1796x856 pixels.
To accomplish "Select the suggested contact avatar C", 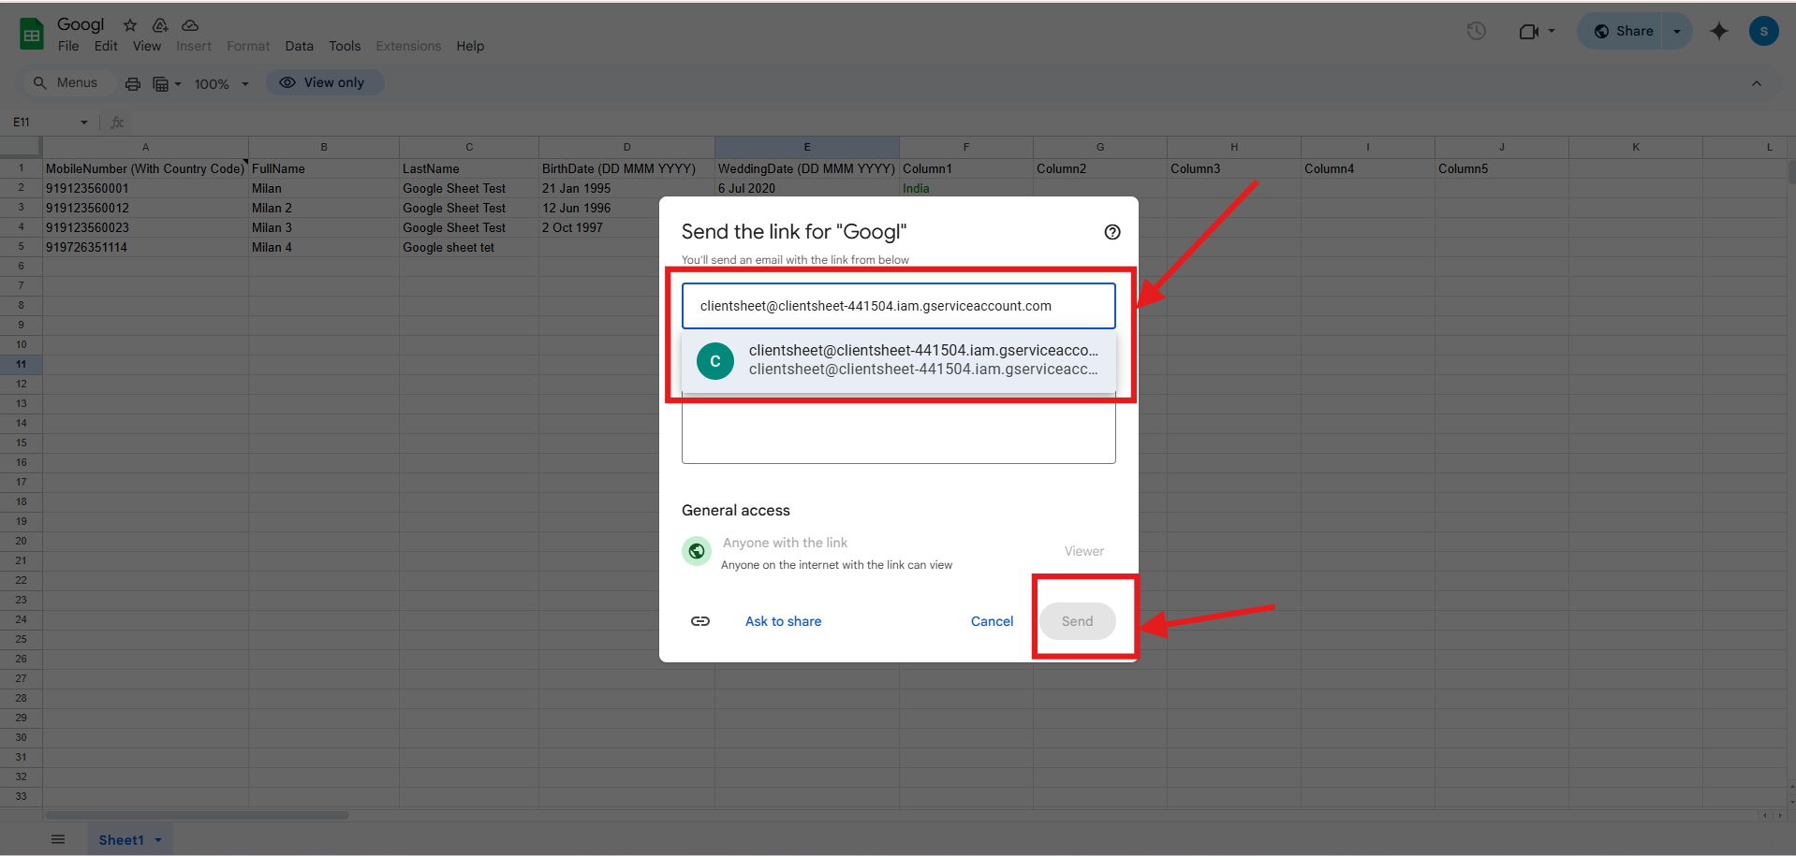I will pyautogui.click(x=715, y=361).
